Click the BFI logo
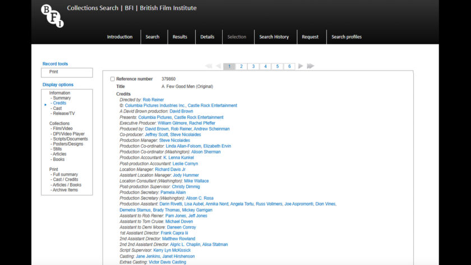The image size is (471, 265). click(52, 16)
